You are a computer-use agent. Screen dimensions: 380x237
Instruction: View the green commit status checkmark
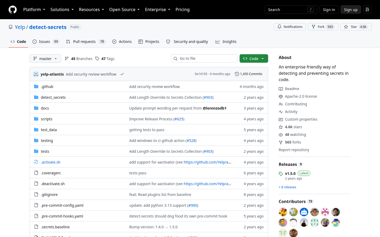point(122,74)
